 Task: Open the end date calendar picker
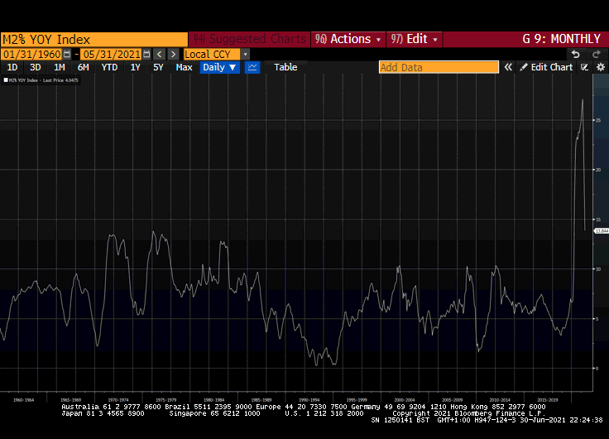[x=147, y=54]
